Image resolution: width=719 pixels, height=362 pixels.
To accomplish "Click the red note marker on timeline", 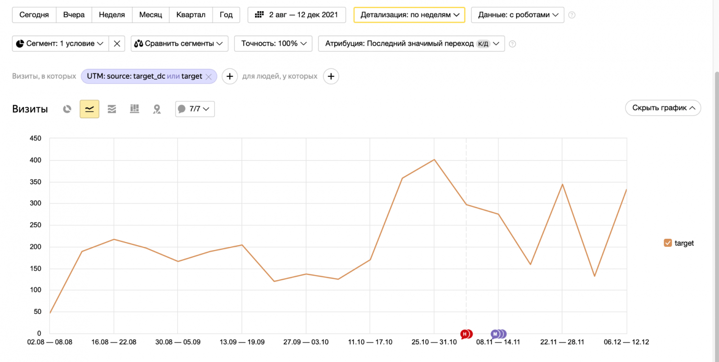I will [x=465, y=334].
